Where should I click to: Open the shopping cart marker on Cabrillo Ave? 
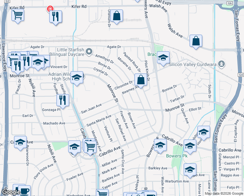[90, 148]
